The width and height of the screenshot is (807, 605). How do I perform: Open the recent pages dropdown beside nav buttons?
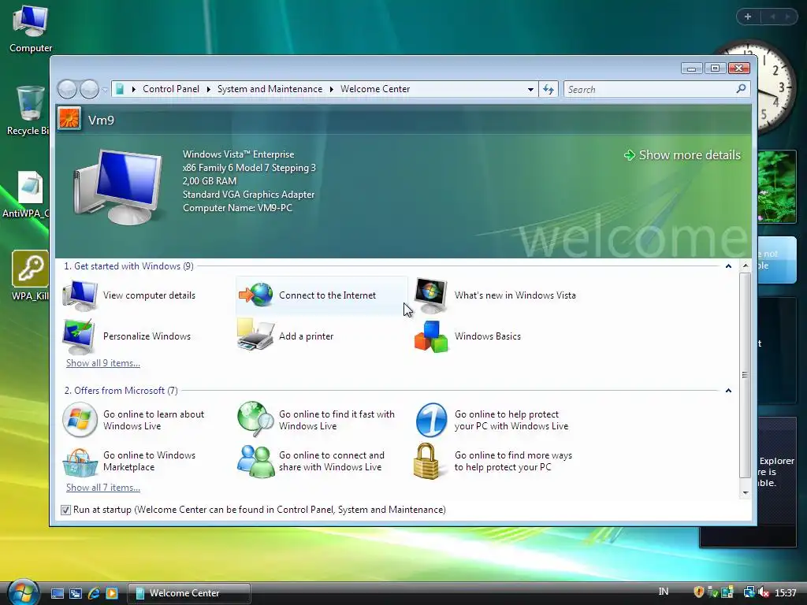coord(105,90)
